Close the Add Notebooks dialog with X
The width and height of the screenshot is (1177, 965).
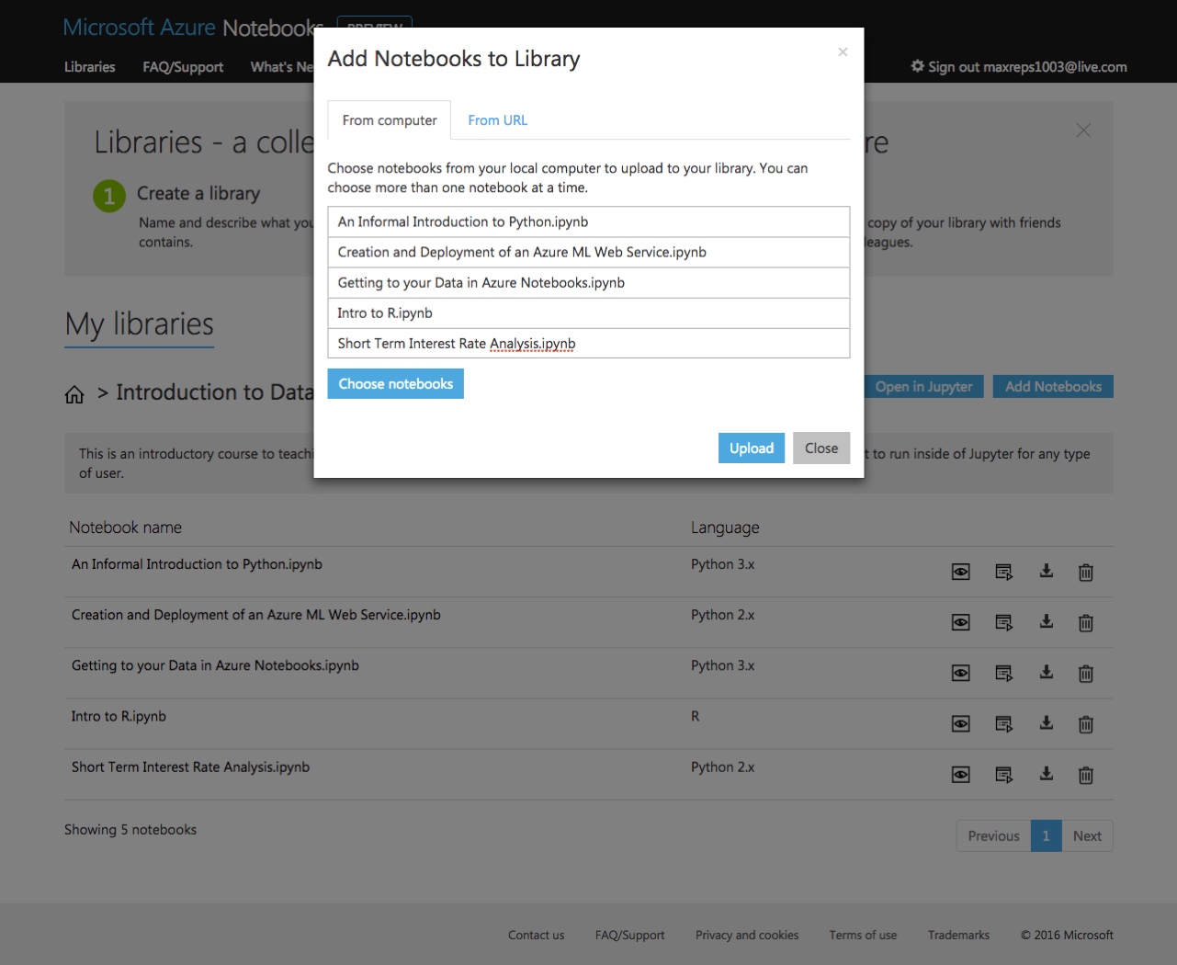843,52
